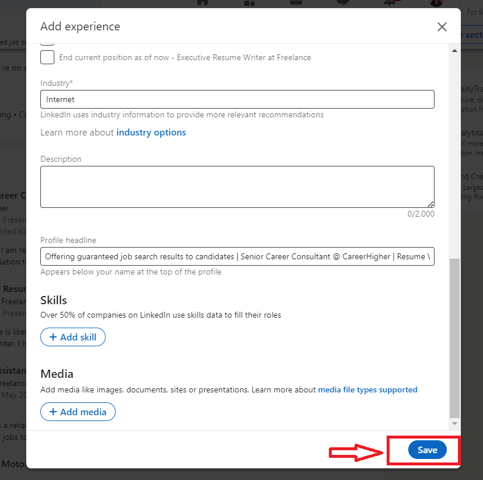
Task: Click the profile avatar in the nav bar
Action: (436, 3)
